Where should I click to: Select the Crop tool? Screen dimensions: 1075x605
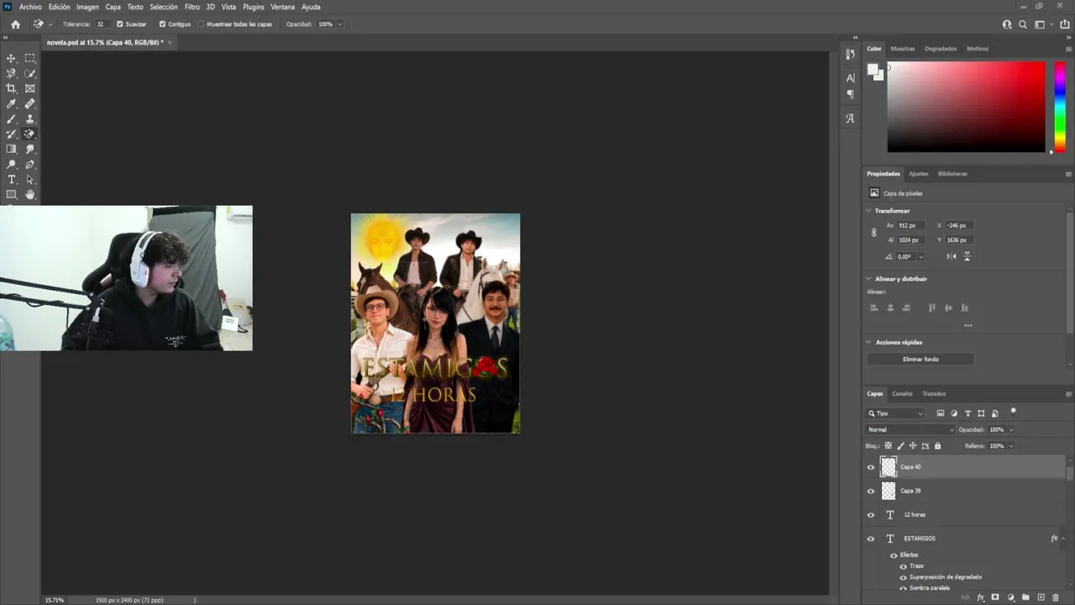pyautogui.click(x=12, y=88)
